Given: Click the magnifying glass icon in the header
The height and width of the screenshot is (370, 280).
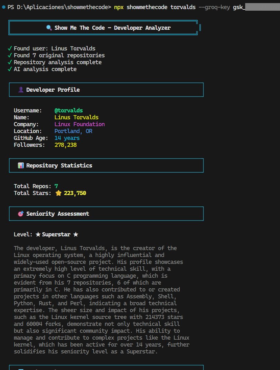Looking at the screenshot, I should (49, 28).
